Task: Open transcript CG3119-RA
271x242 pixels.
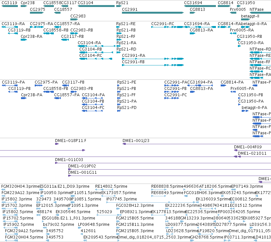Action: [x=13, y=24]
